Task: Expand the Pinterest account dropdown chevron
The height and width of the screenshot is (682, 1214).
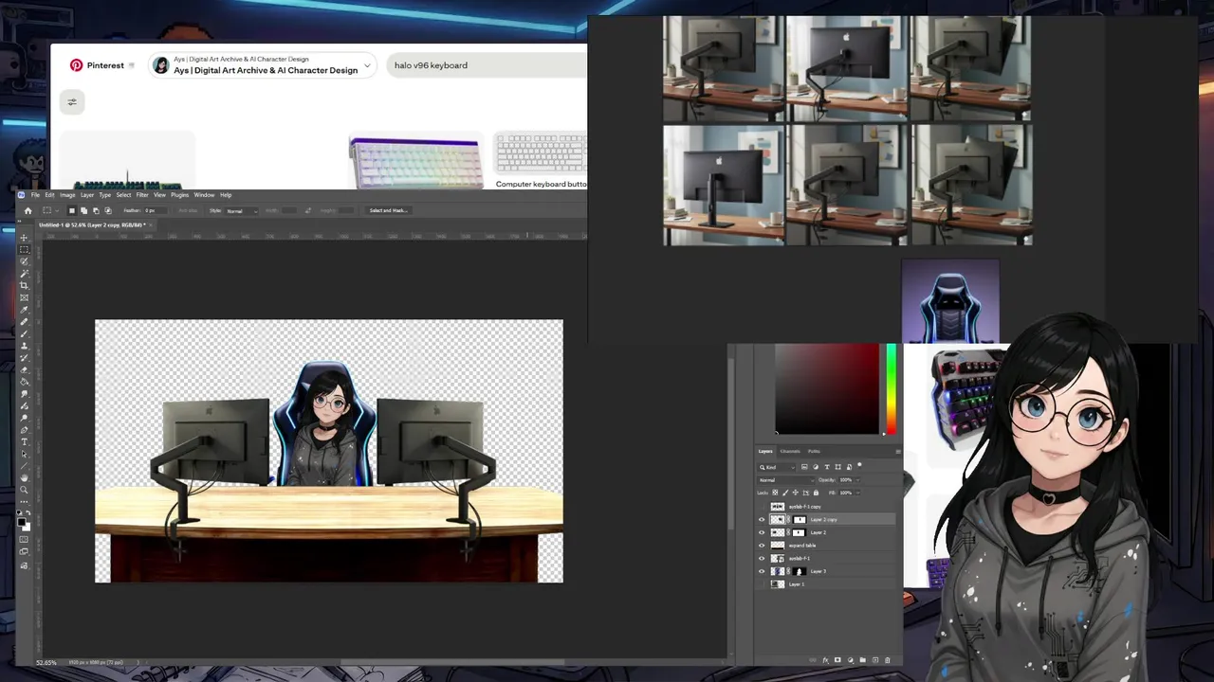Action: click(367, 65)
